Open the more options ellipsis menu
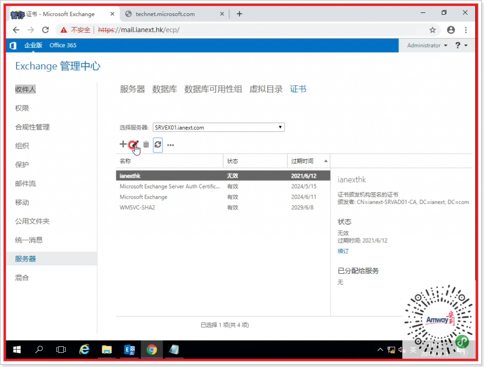Image resolution: width=484 pixels, height=367 pixels. tap(171, 145)
